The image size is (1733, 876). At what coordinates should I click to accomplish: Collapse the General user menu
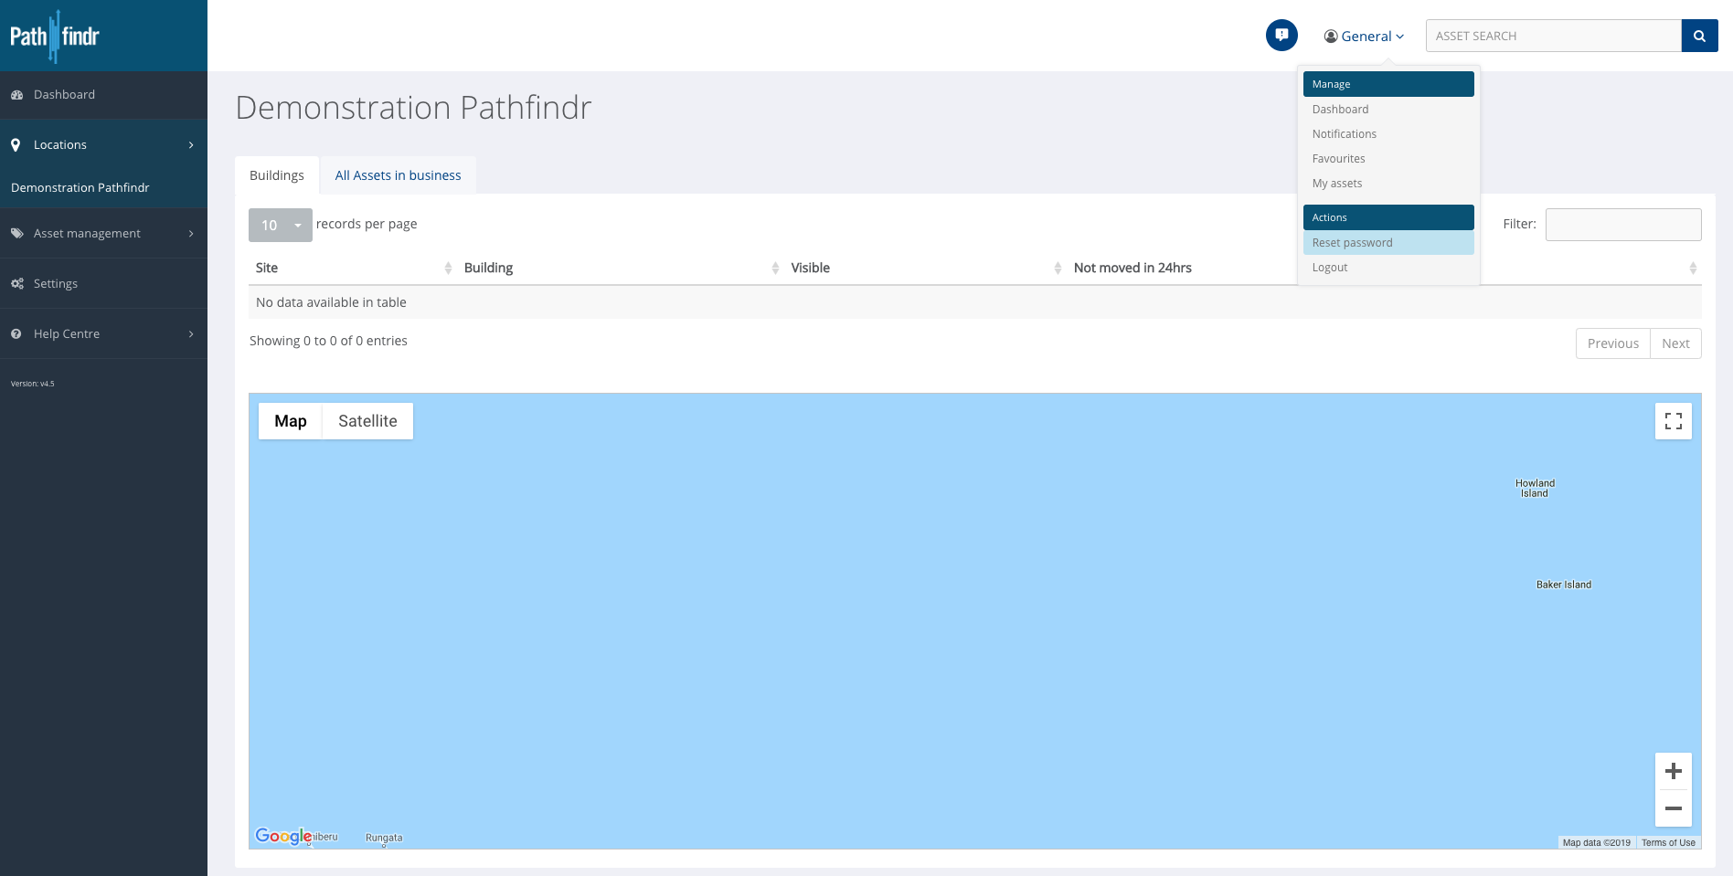(1364, 37)
